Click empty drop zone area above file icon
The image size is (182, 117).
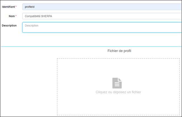click(118, 68)
